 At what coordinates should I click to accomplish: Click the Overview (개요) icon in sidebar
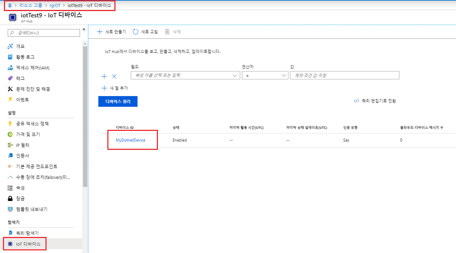pyautogui.click(x=10, y=46)
